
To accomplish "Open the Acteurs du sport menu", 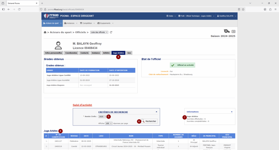I will 52,23.
